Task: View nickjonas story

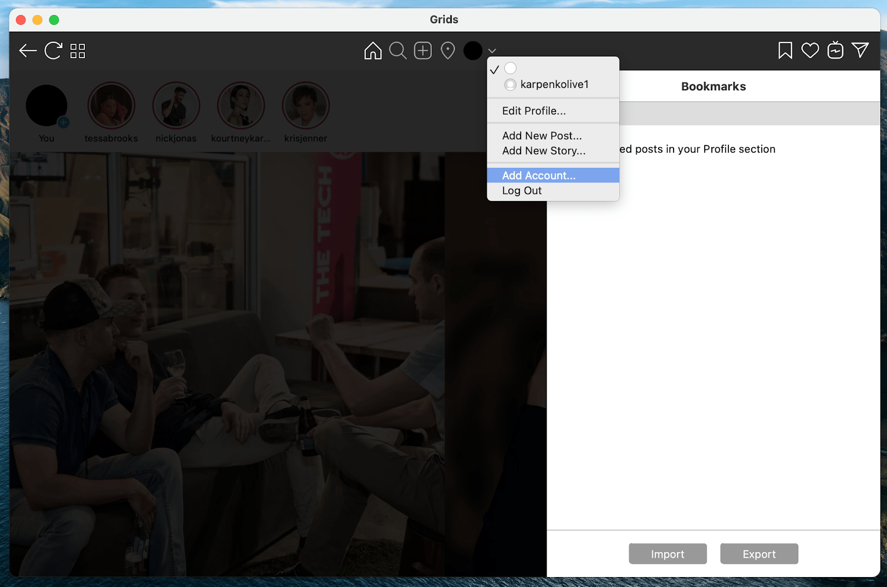Action: (x=176, y=105)
